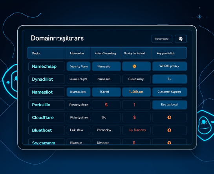Click the orange plus icon in Bluethost row
Image resolution: width=214 pixels, height=174 pixels.
tap(169, 130)
